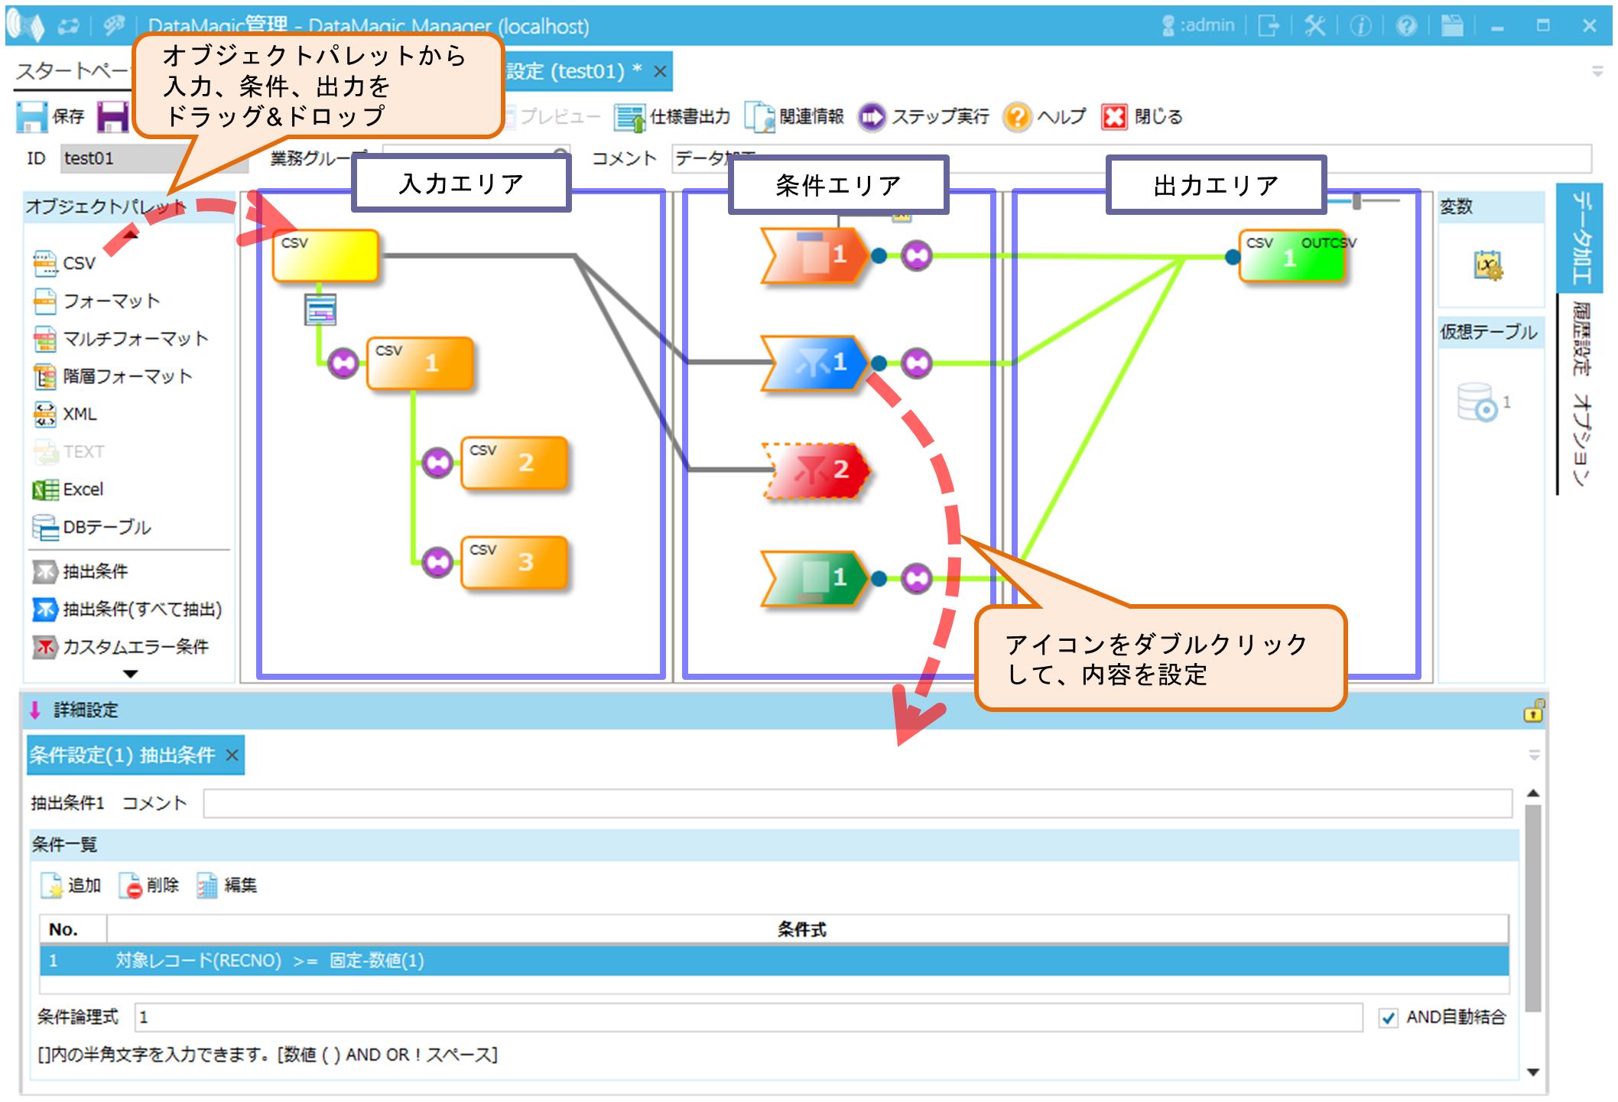Click the 変数 variable icon

pos(1488,265)
